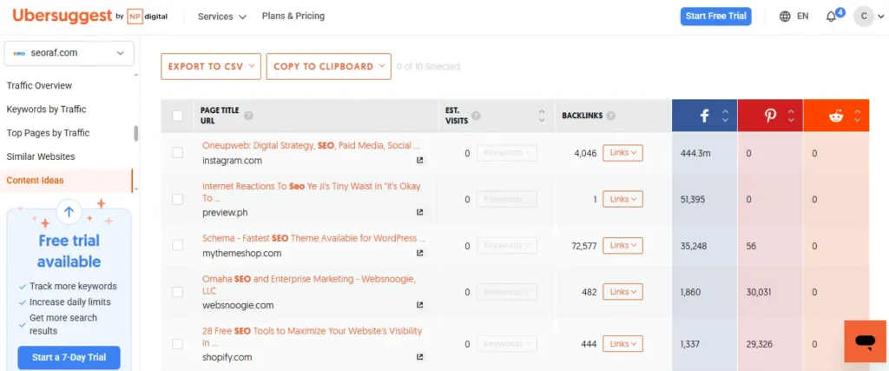Open Omaha SEO and Enterprise Marketing link

[309, 285]
